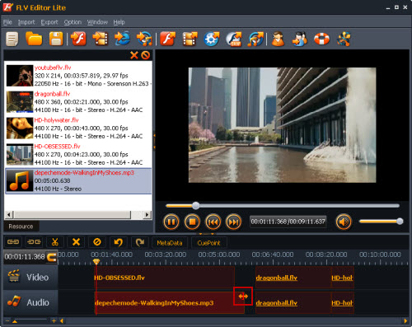Screen dimensions: 412x327
Task: Click timeline scroll left arrow
Action: (x=62, y=320)
